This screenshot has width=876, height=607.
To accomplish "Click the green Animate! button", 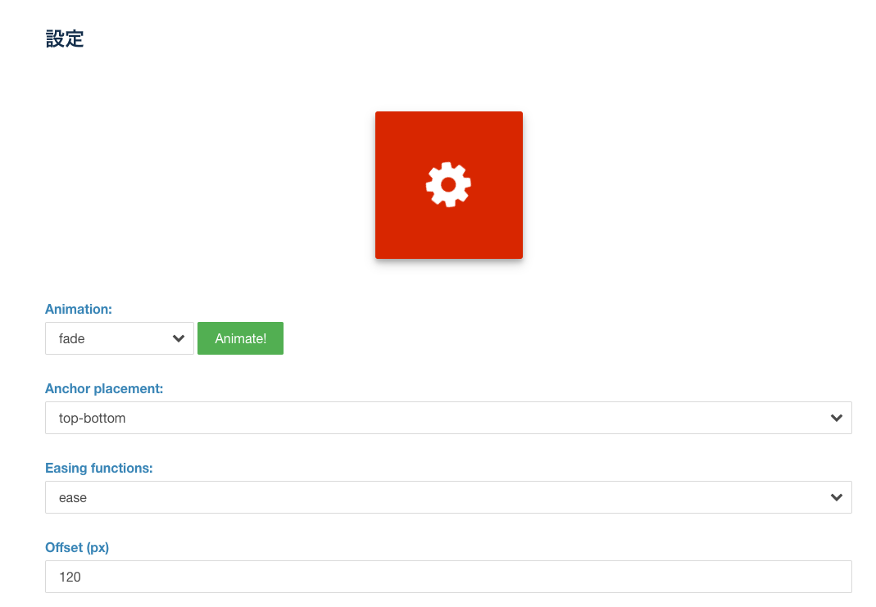I will (x=240, y=338).
